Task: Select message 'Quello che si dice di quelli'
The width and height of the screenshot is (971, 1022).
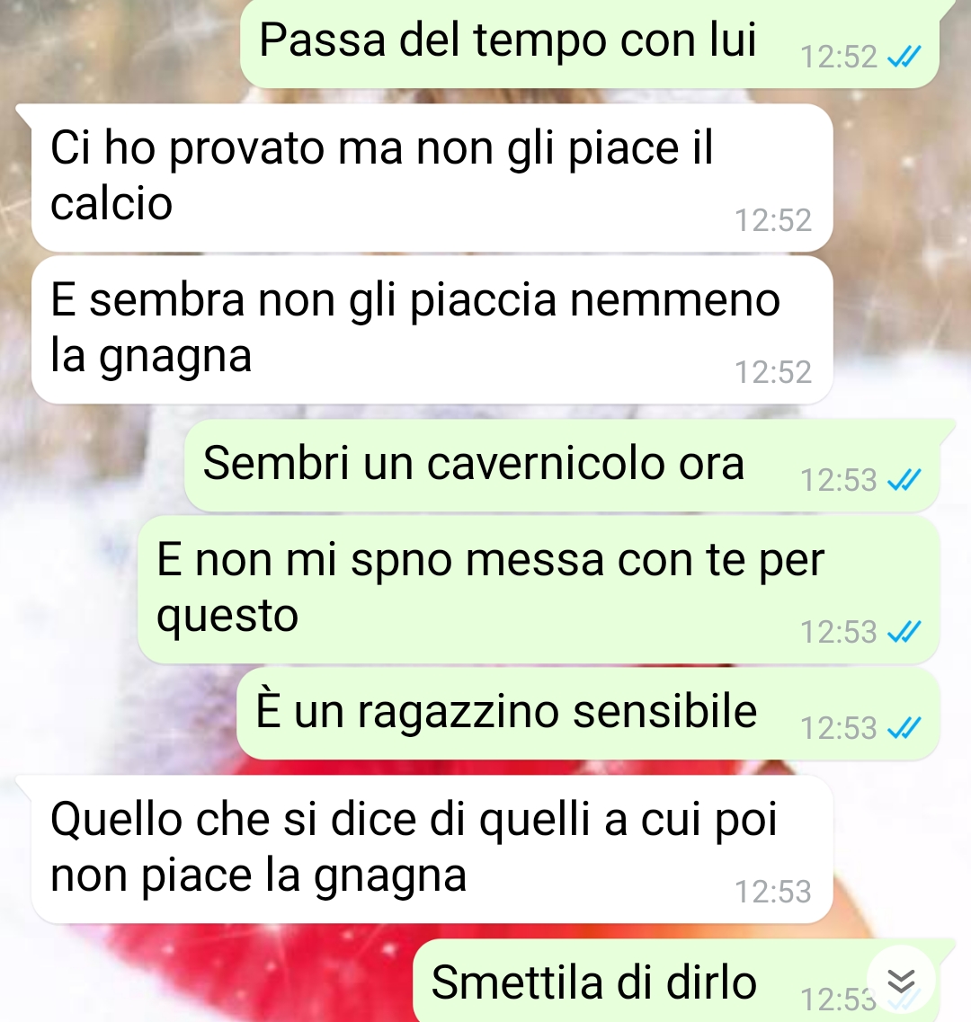Action: pos(432,849)
